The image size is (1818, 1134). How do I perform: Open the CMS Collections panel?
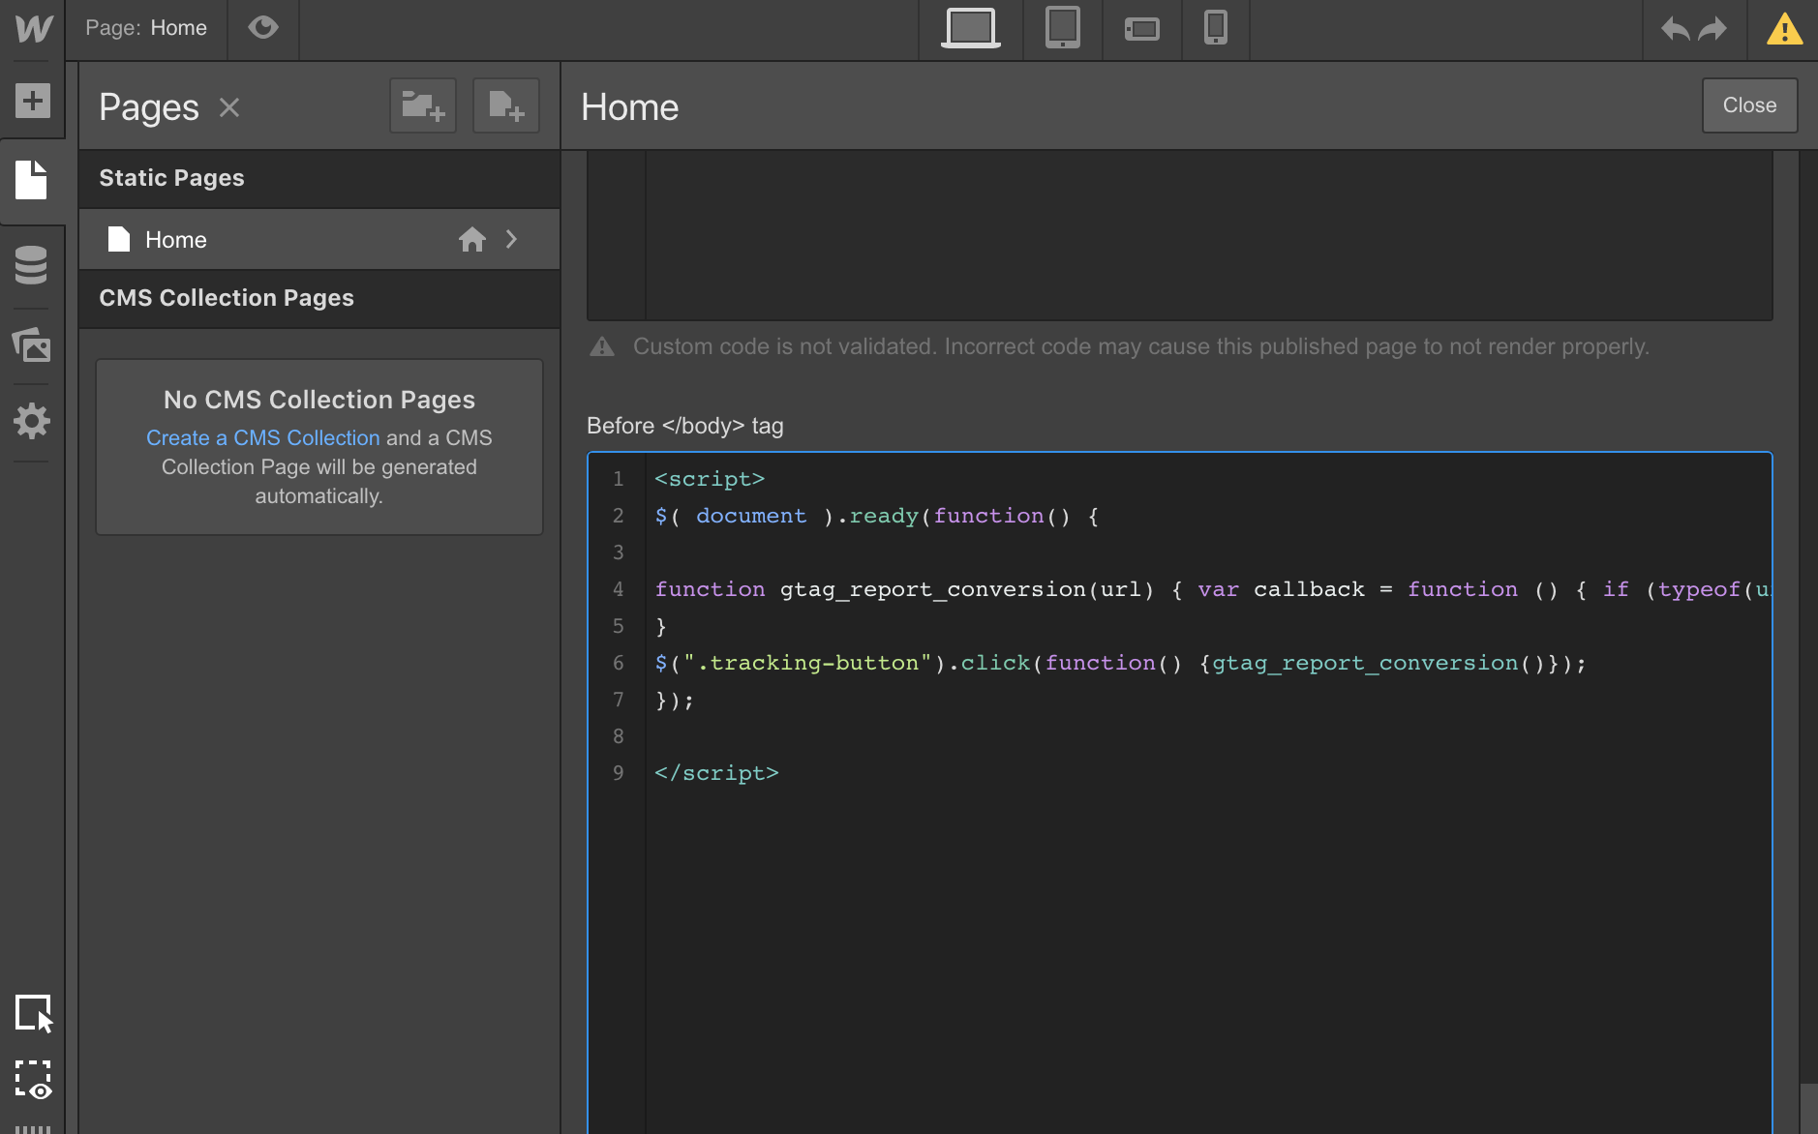click(33, 265)
